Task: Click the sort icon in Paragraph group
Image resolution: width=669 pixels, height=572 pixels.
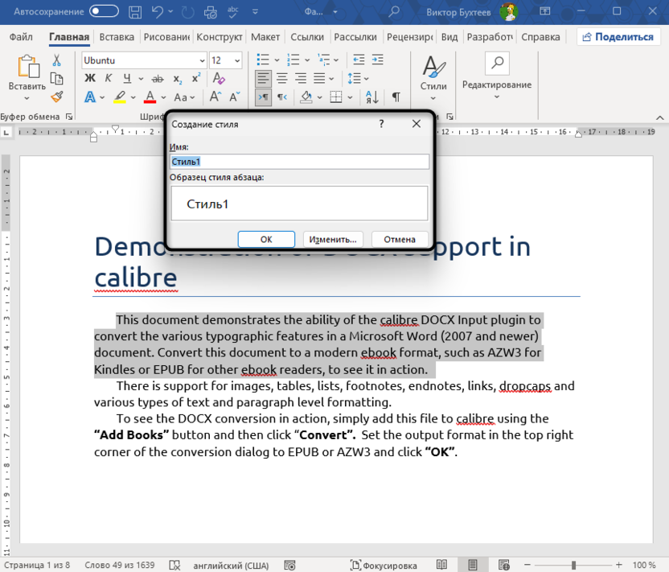Action: (x=372, y=96)
